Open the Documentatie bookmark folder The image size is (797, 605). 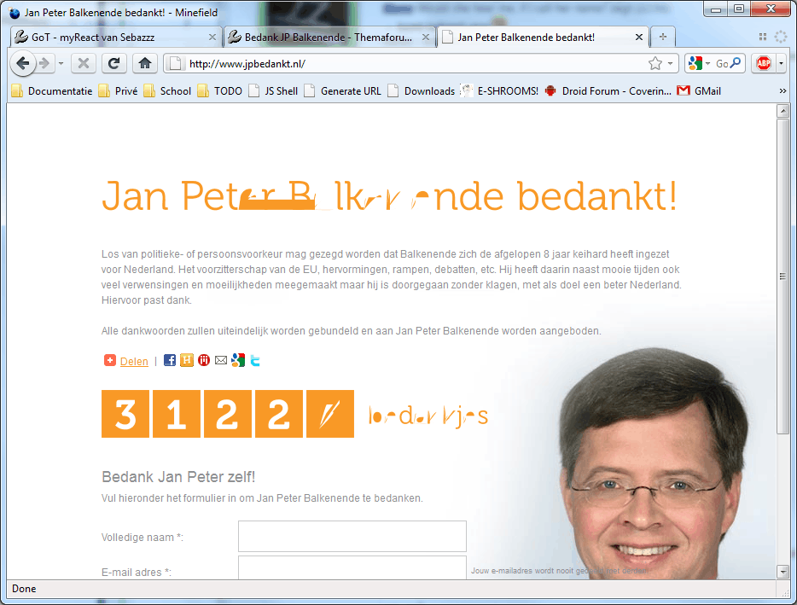[52, 91]
